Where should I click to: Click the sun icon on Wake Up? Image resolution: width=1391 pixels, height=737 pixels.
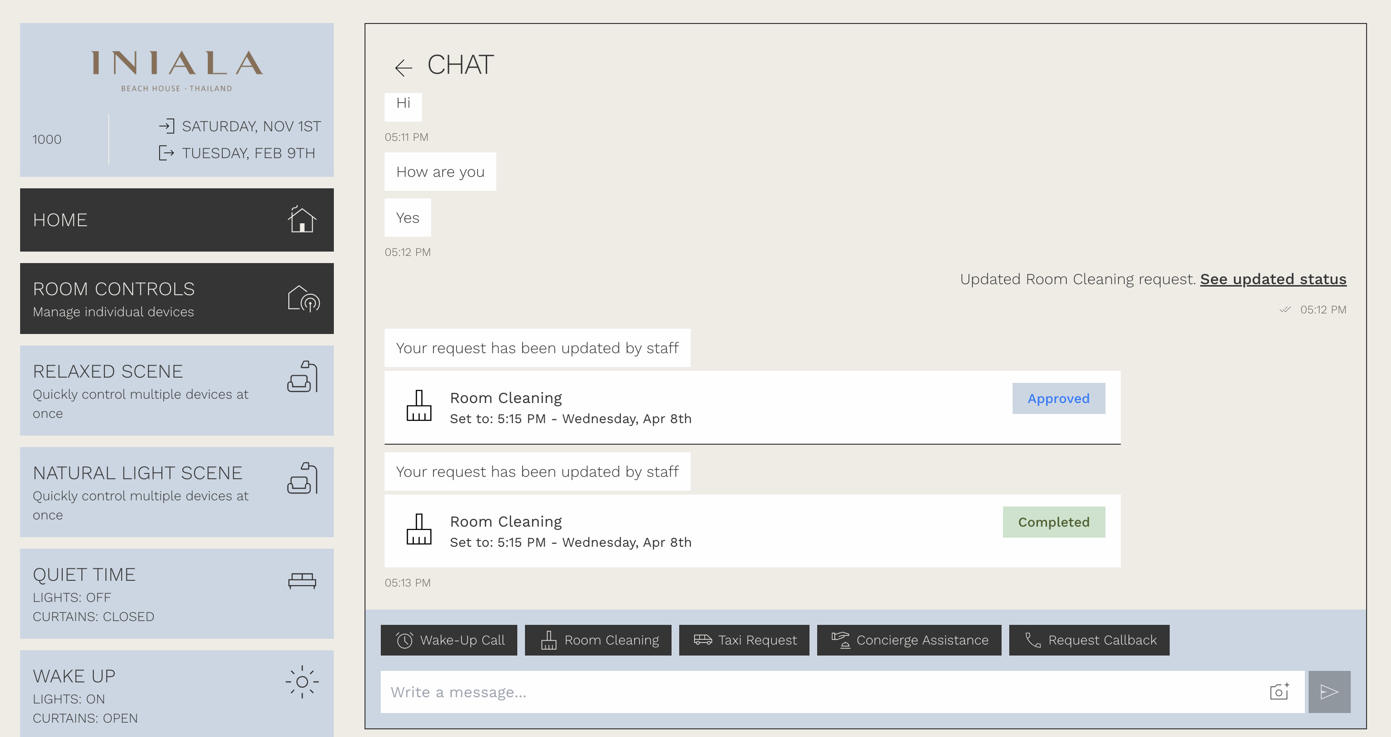point(302,682)
